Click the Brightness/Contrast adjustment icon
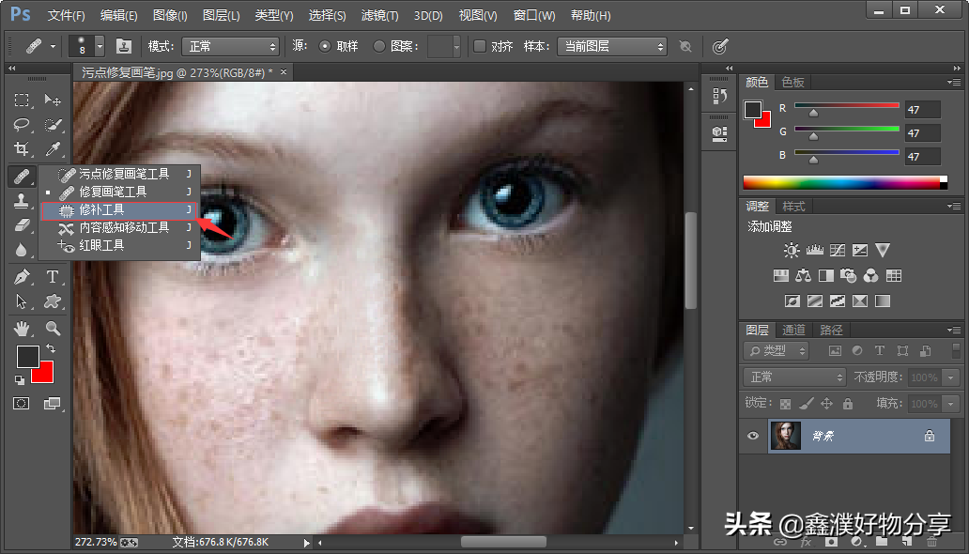Screen dimensions: 969x554 [792, 251]
